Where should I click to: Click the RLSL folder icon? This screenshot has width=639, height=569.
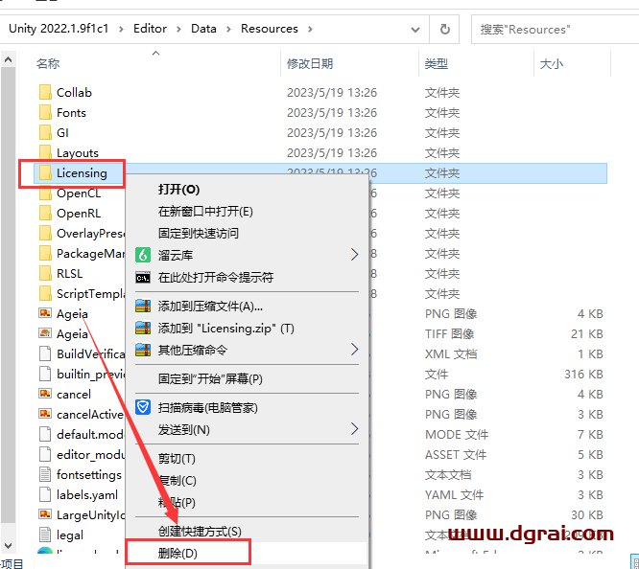point(45,273)
